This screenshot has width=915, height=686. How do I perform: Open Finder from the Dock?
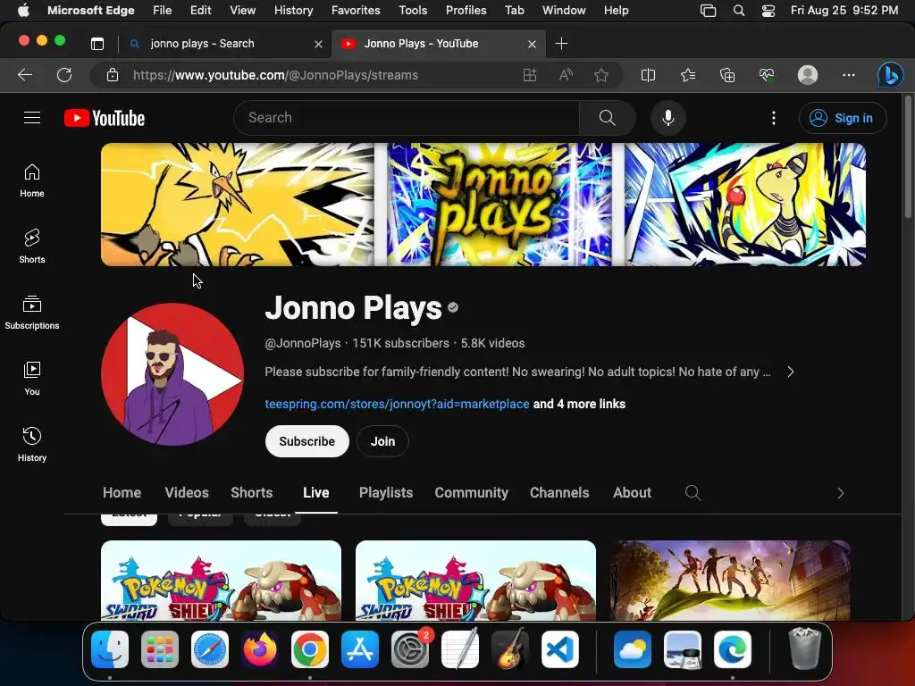point(110,649)
